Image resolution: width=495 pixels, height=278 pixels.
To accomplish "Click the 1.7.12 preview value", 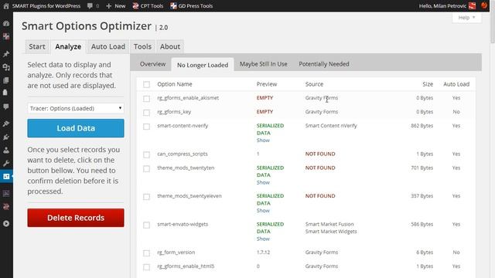I will tap(263, 253).
